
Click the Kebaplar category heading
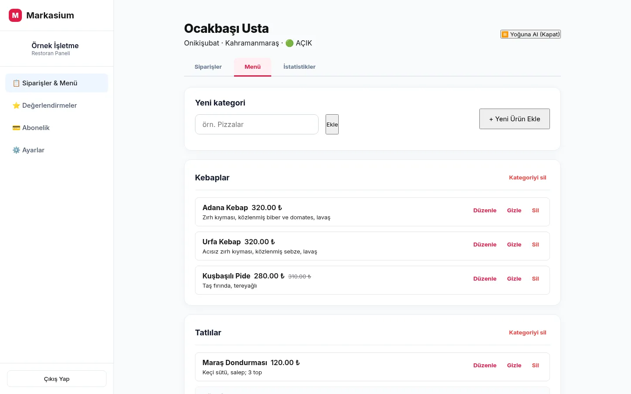(x=212, y=178)
